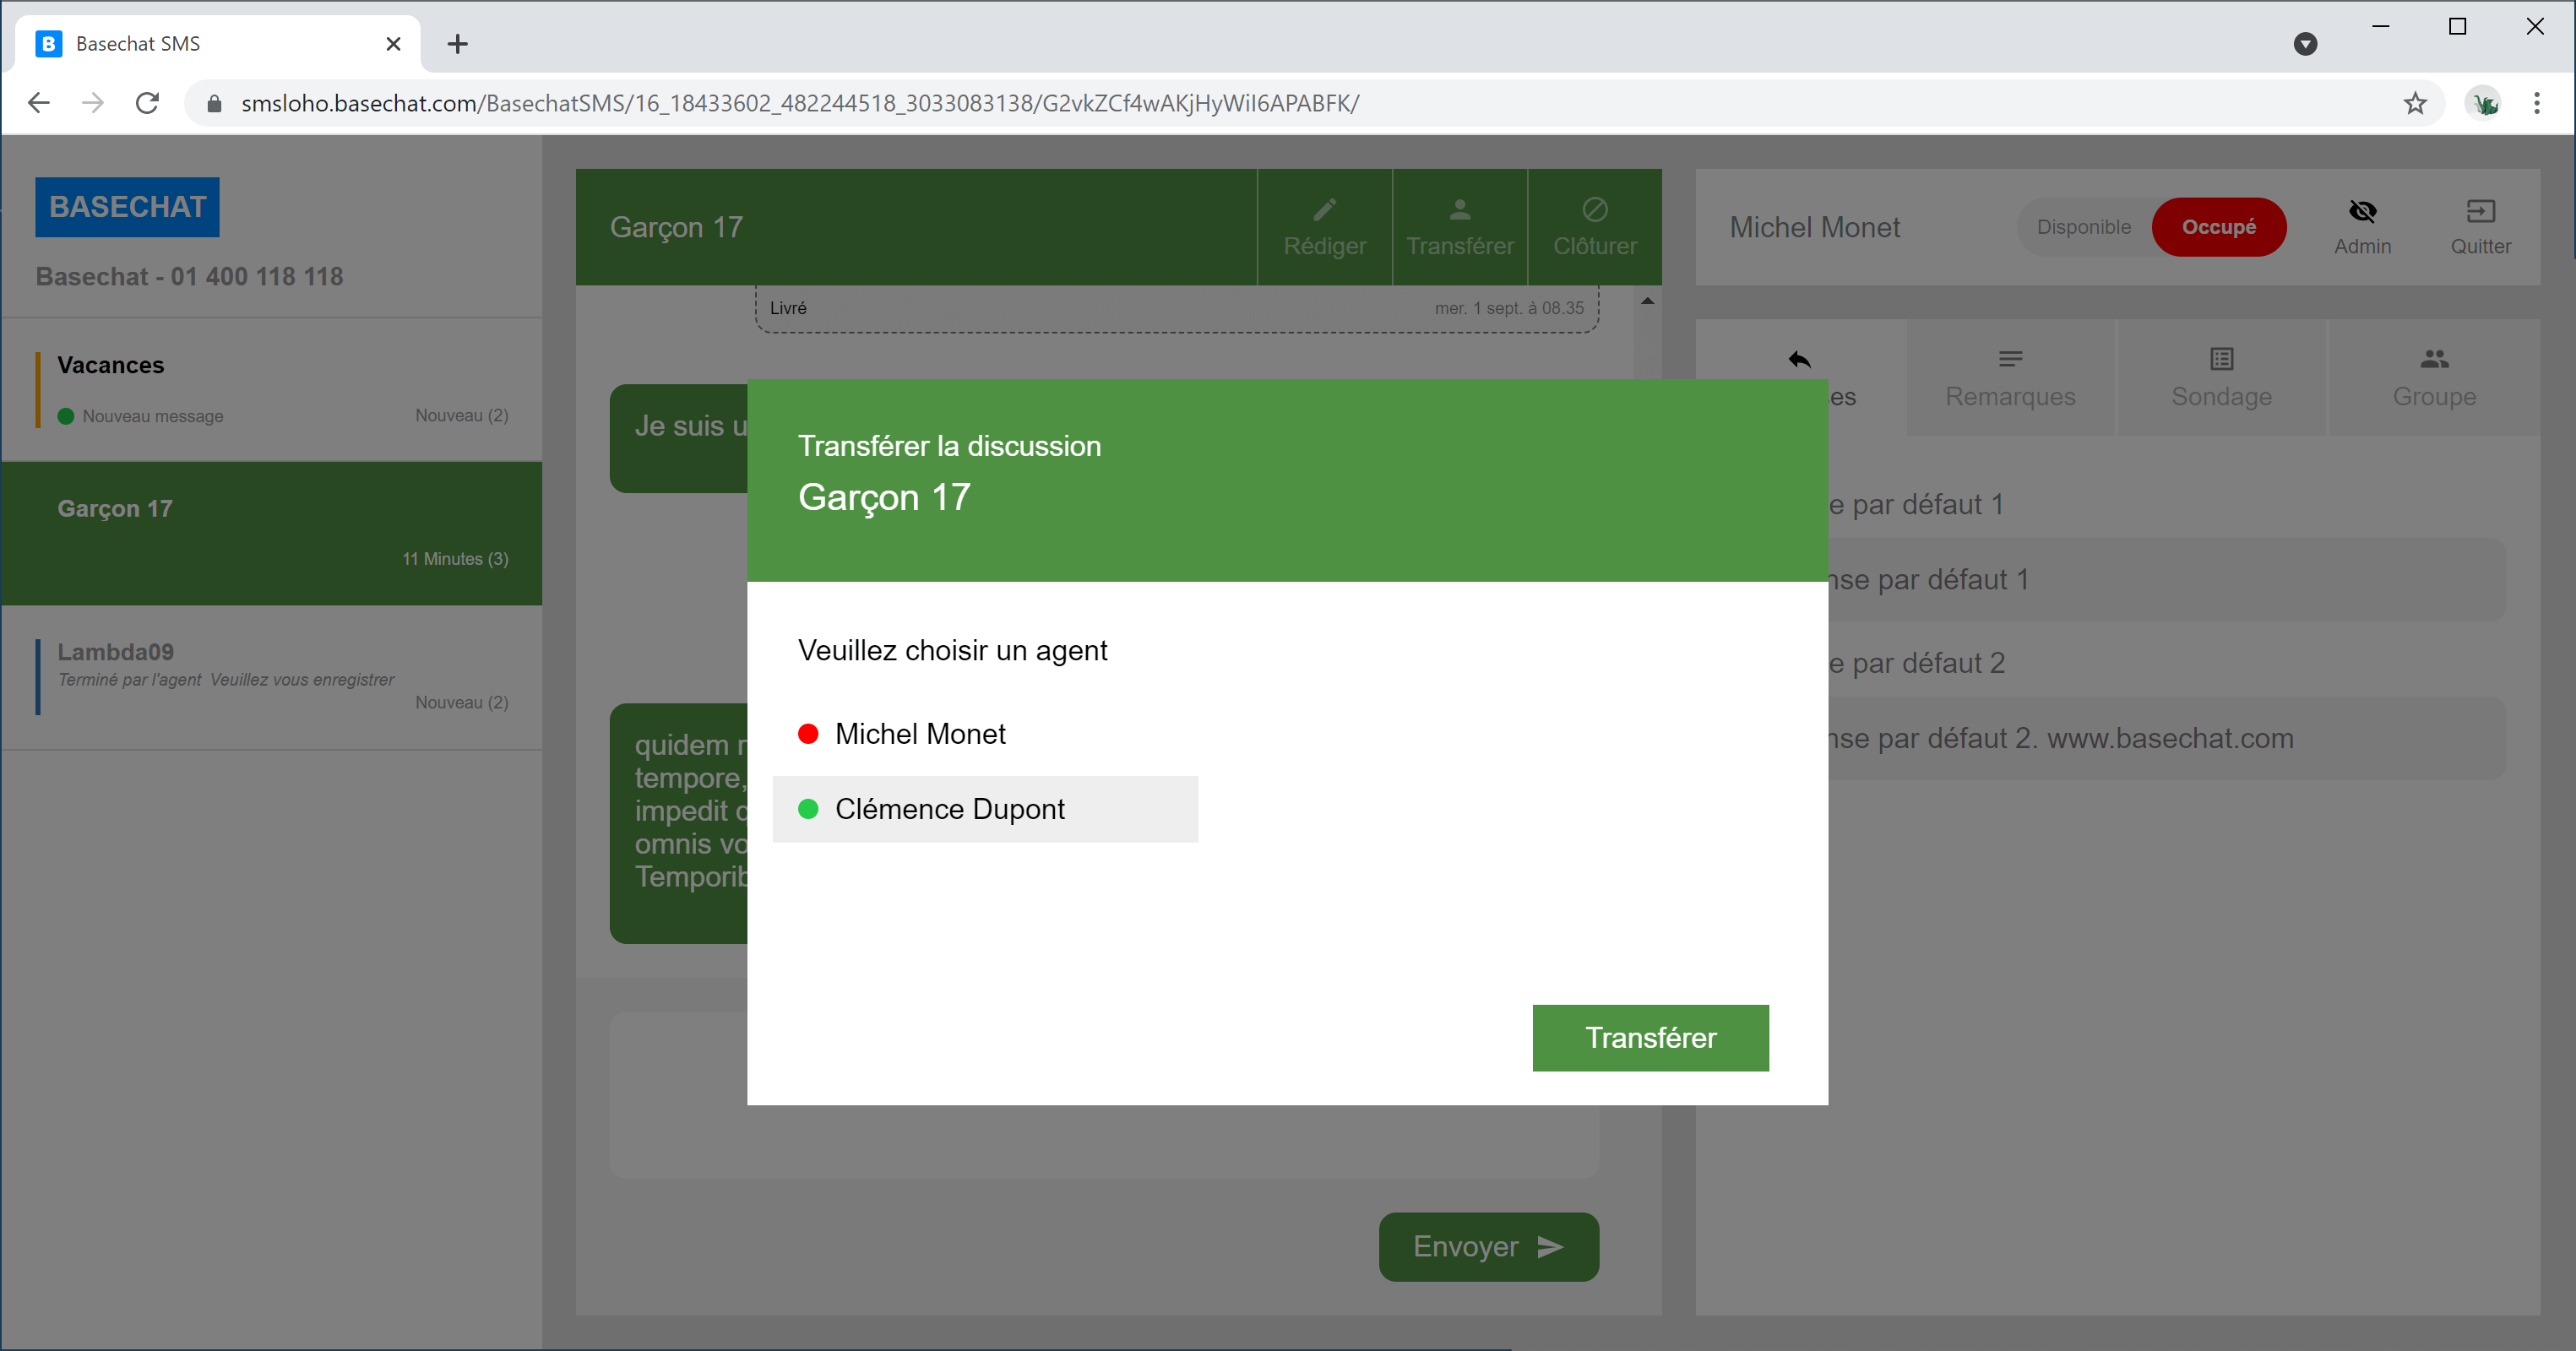Click the Clôturer circle-slash icon
Screen dimensions: 2576x1351
tap(1594, 209)
